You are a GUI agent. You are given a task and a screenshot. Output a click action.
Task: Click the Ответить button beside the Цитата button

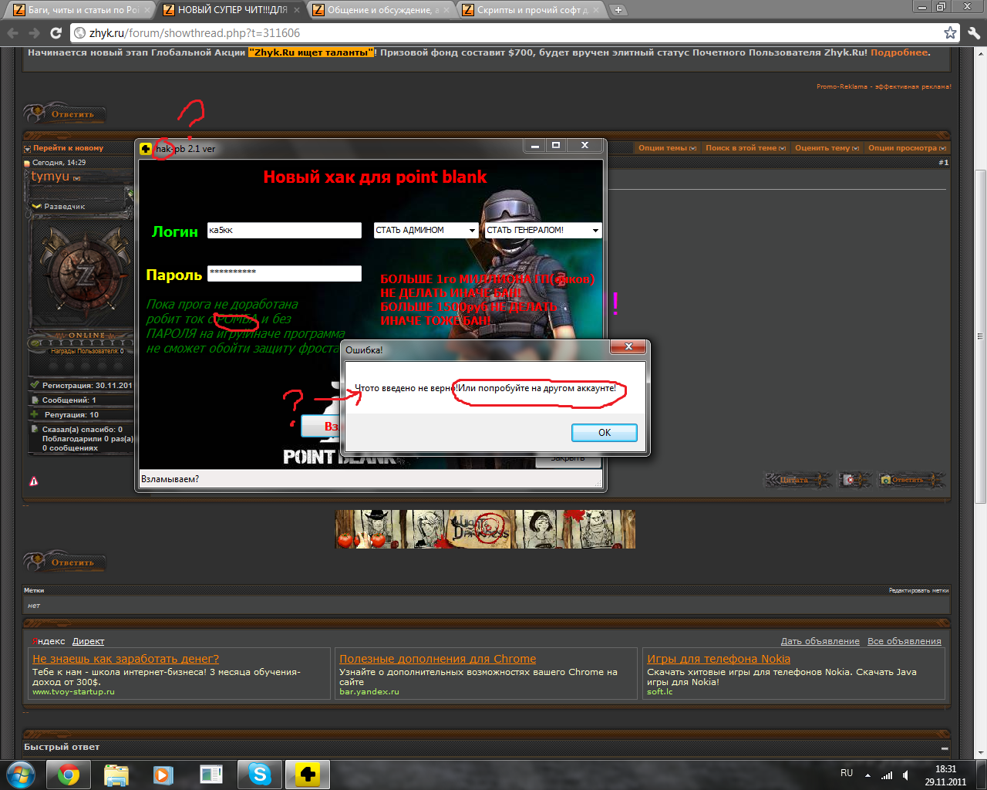(x=911, y=480)
